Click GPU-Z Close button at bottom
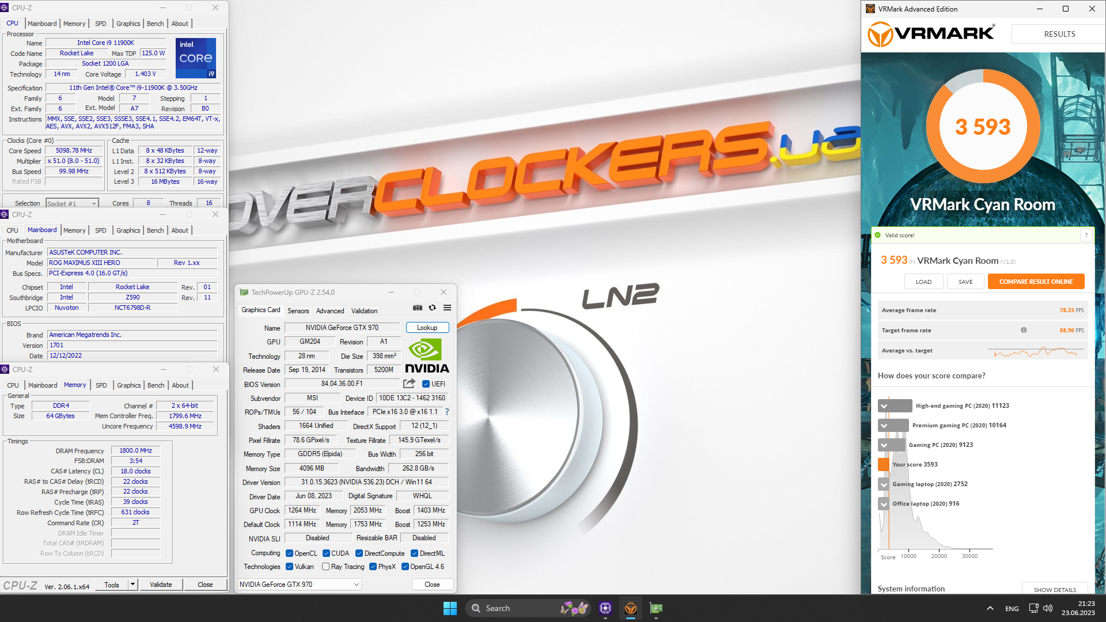 click(x=432, y=585)
